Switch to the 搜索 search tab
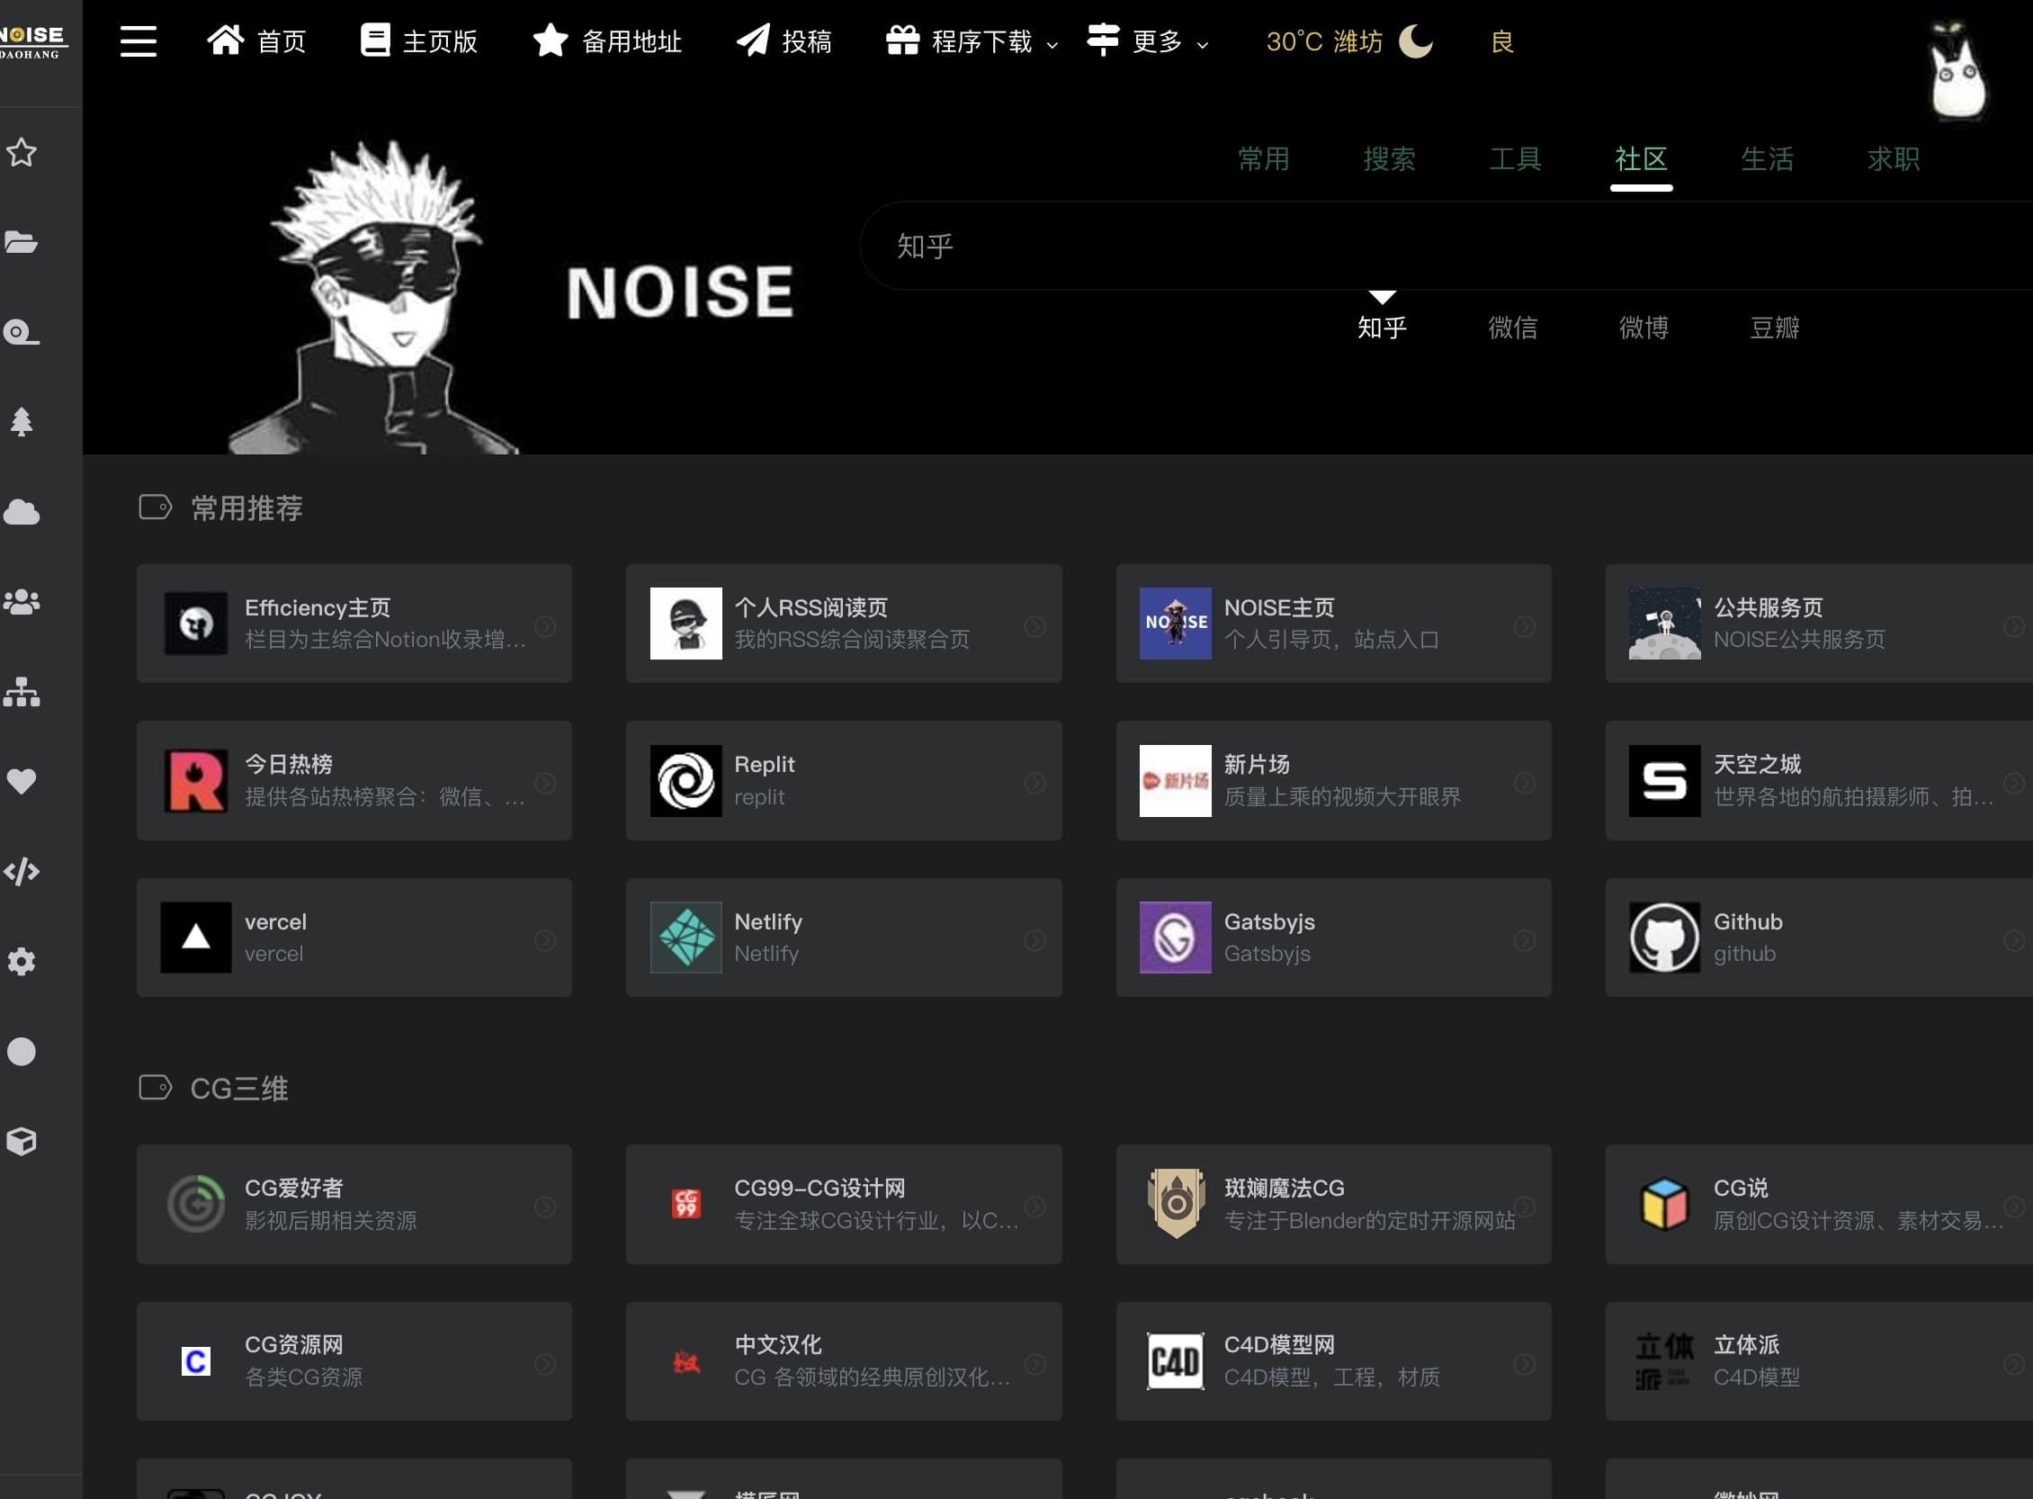The width and height of the screenshot is (2033, 1499). (x=1389, y=158)
